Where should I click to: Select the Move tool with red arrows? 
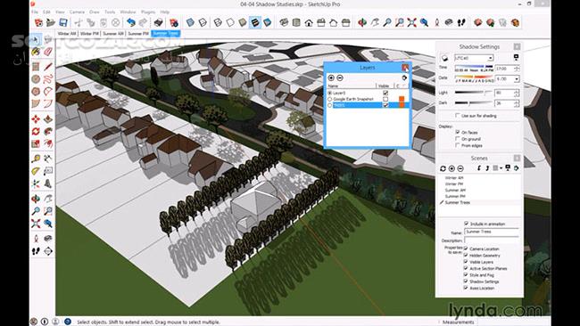coord(36,118)
